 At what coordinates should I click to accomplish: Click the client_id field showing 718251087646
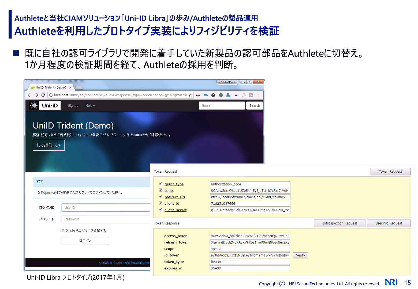point(250,204)
